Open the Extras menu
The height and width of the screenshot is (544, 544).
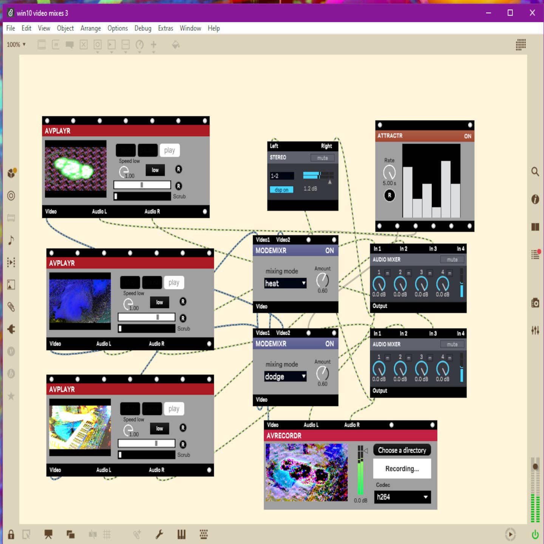pyautogui.click(x=165, y=28)
